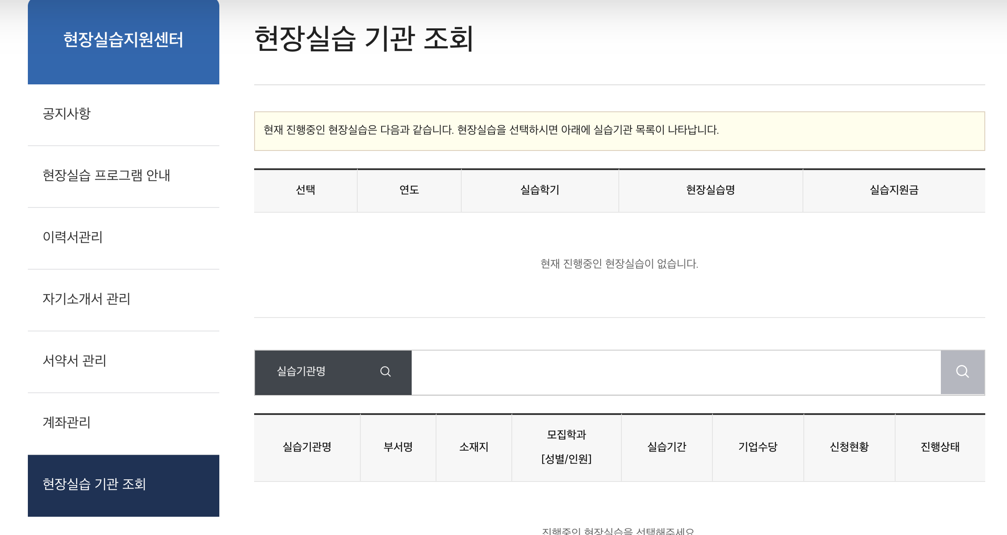
Task: Click the gray magnifier search button
Action: click(x=962, y=372)
